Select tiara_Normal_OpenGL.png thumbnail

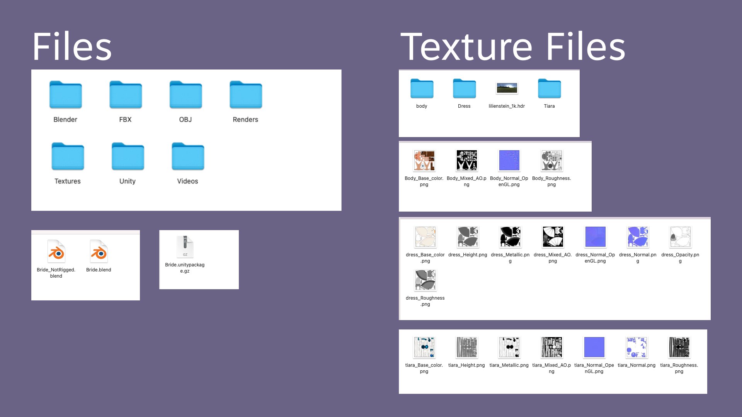coord(594,347)
